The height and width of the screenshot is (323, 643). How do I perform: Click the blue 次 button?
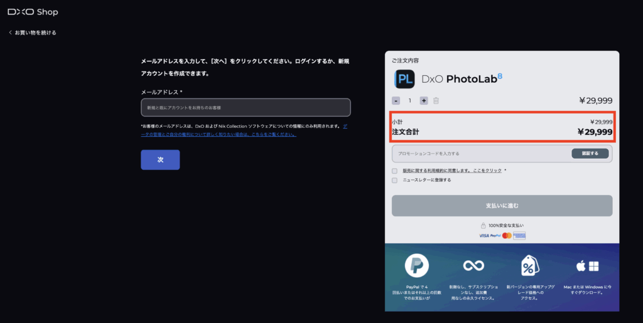click(x=160, y=160)
